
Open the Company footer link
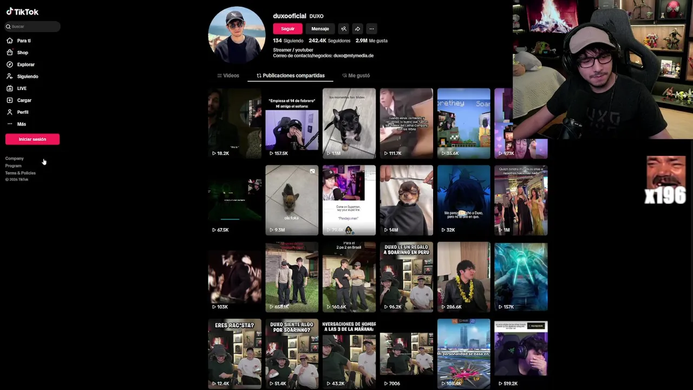15,158
